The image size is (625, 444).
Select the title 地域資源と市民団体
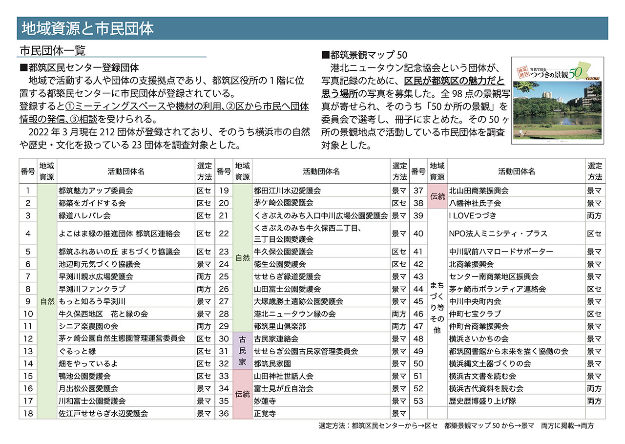[88, 29]
